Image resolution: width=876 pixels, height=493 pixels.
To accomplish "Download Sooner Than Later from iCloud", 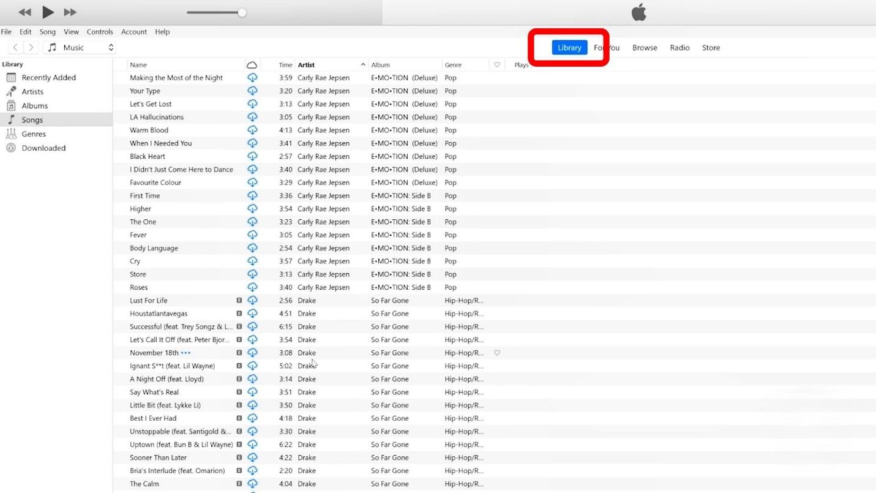I will pyautogui.click(x=252, y=457).
